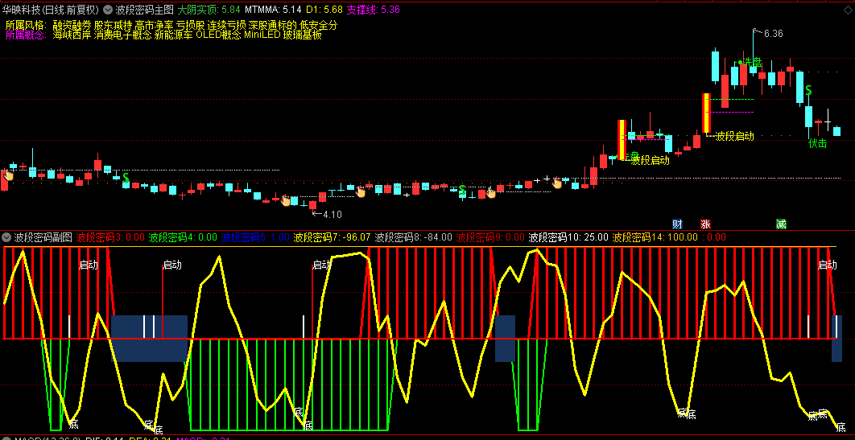This screenshot has width=855, height=440.
Task: Click the lower-left 波段启动 label
Action: pos(650,160)
